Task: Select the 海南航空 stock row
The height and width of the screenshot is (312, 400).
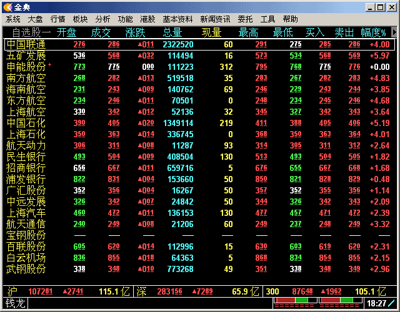Action: (199, 89)
